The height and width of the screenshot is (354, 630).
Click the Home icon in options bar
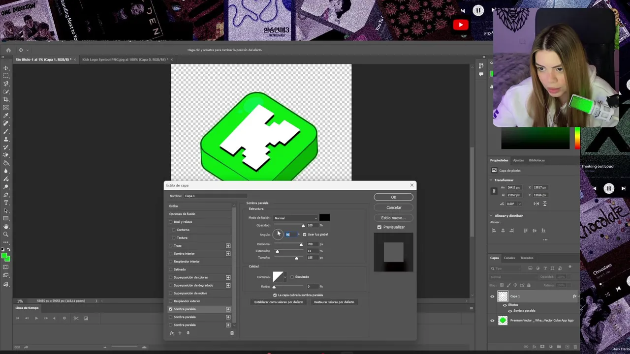(x=8, y=50)
